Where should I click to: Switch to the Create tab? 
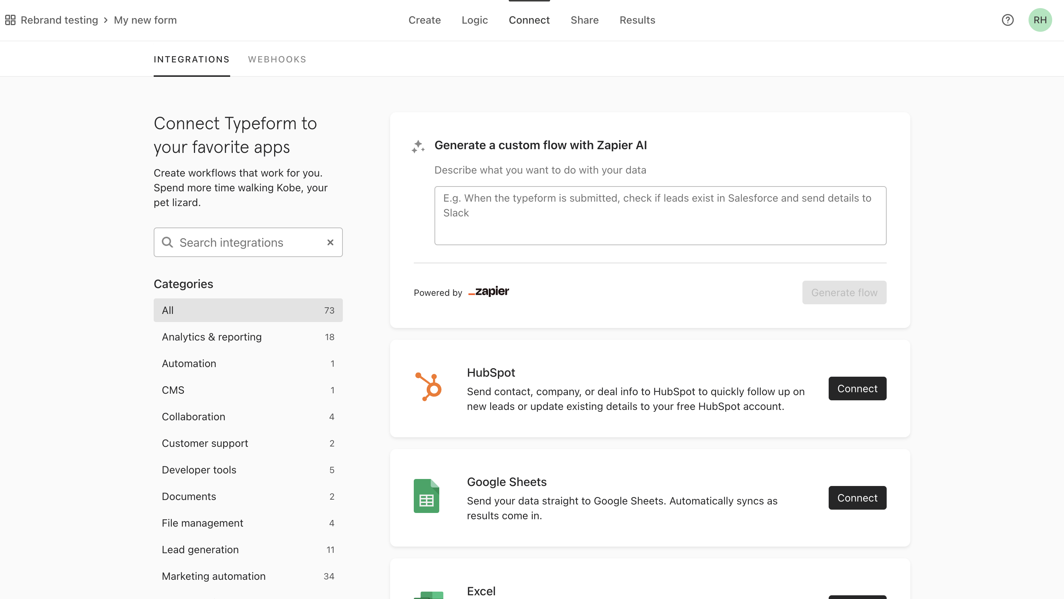(x=424, y=20)
